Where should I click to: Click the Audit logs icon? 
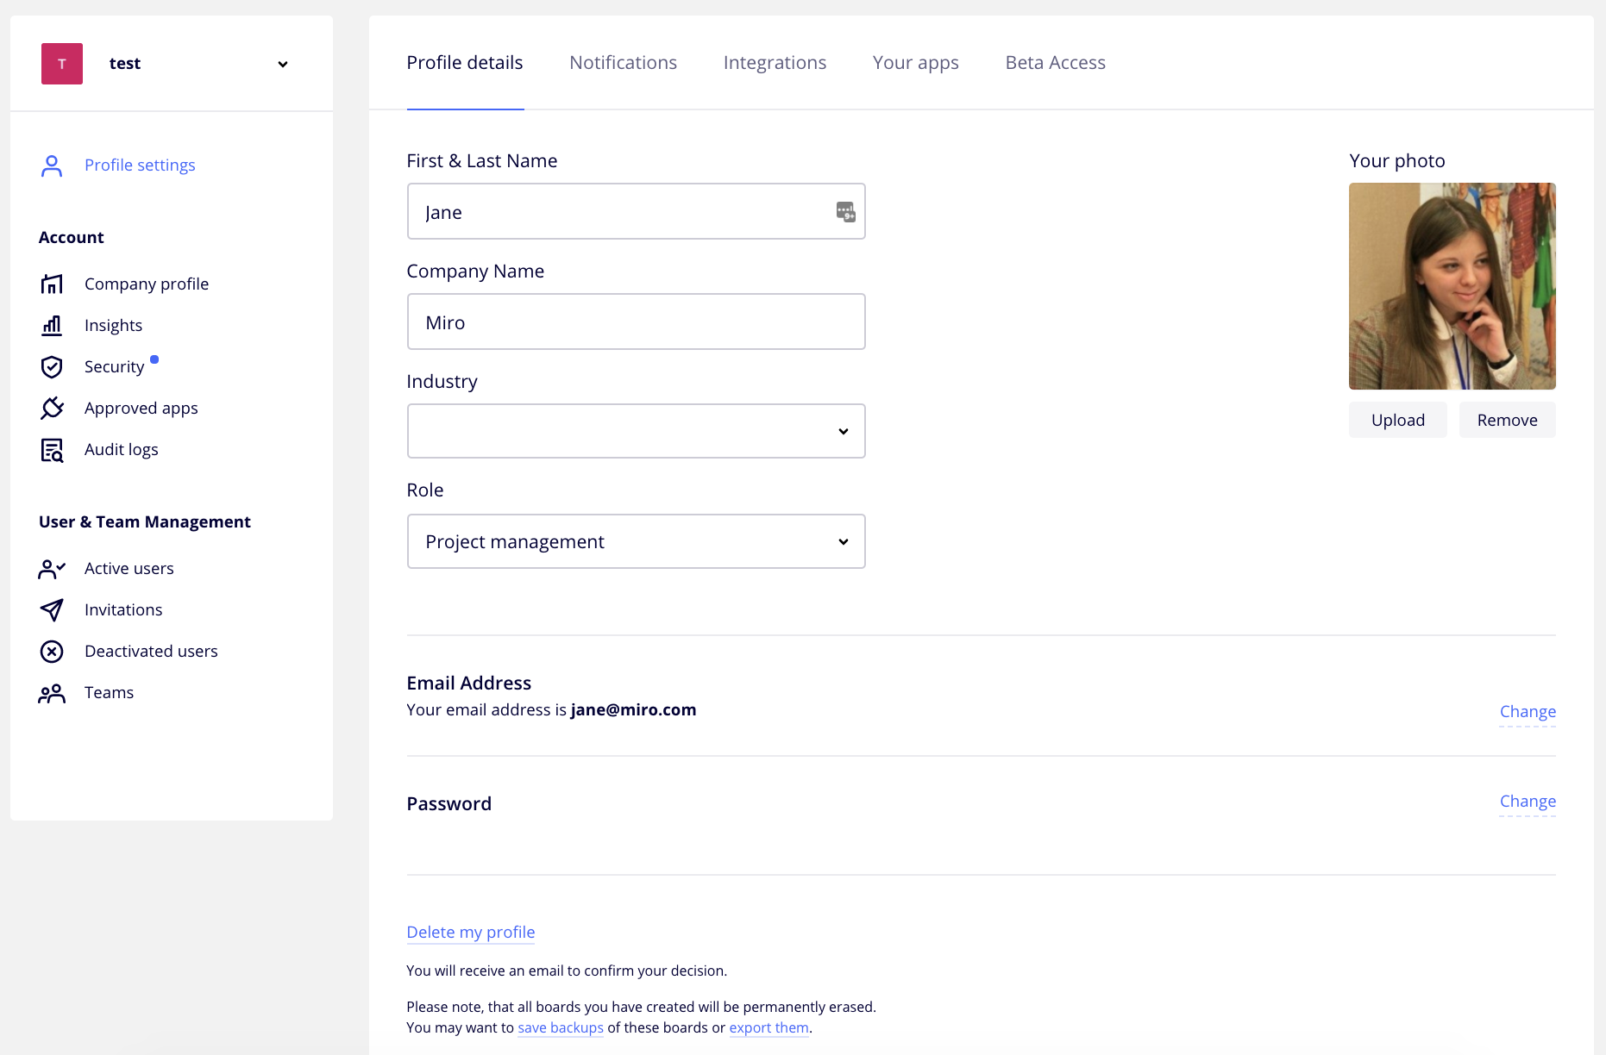click(52, 450)
